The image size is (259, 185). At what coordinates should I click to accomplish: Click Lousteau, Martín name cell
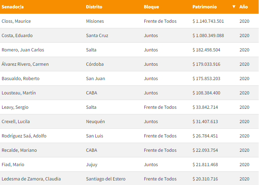coord(19,93)
